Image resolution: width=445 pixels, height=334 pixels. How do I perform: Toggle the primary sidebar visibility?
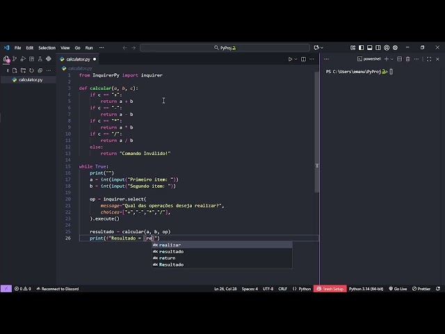(x=361, y=48)
